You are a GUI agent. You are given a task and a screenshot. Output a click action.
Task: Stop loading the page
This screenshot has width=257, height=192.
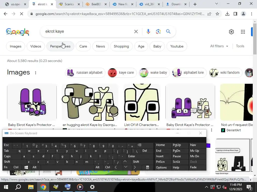22,14
